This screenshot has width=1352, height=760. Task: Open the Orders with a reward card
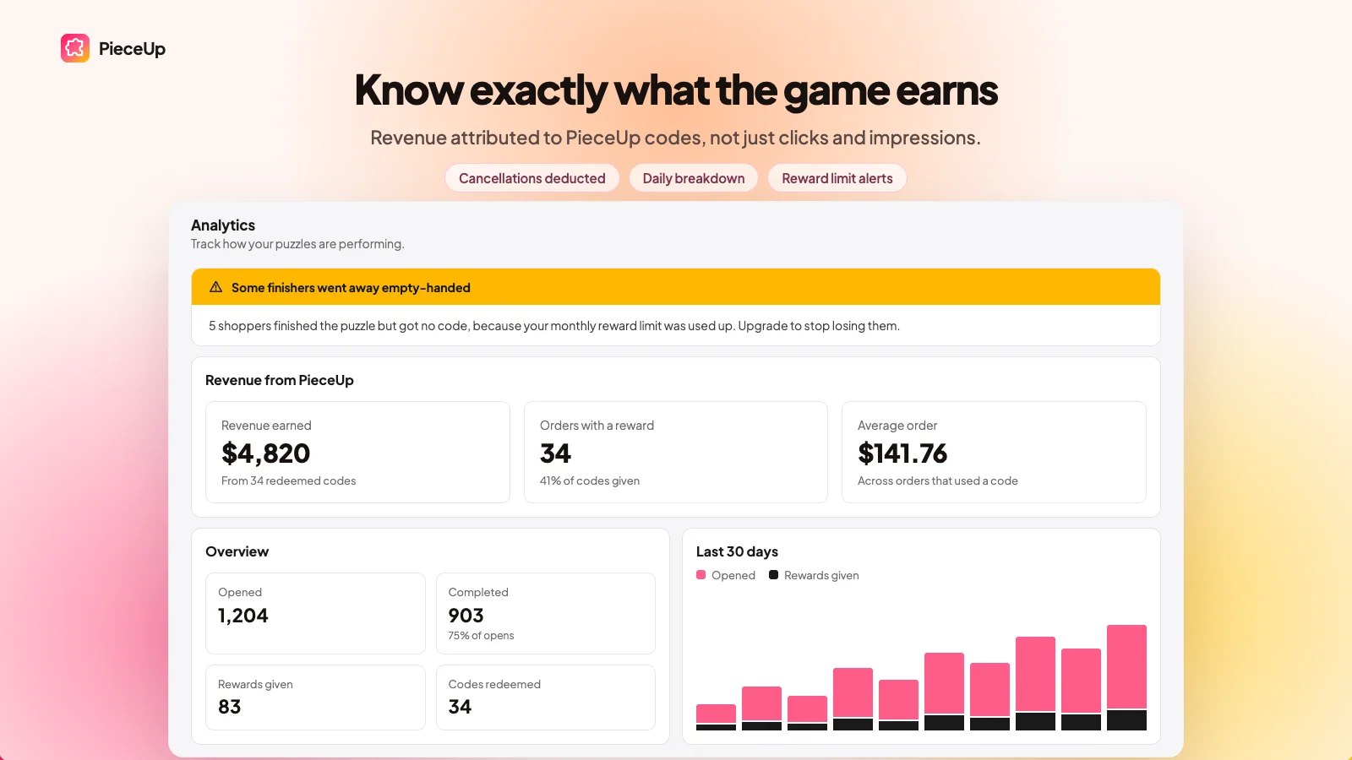[x=676, y=453]
